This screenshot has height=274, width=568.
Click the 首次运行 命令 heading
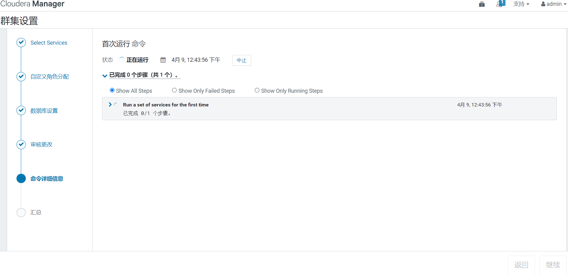tap(124, 44)
